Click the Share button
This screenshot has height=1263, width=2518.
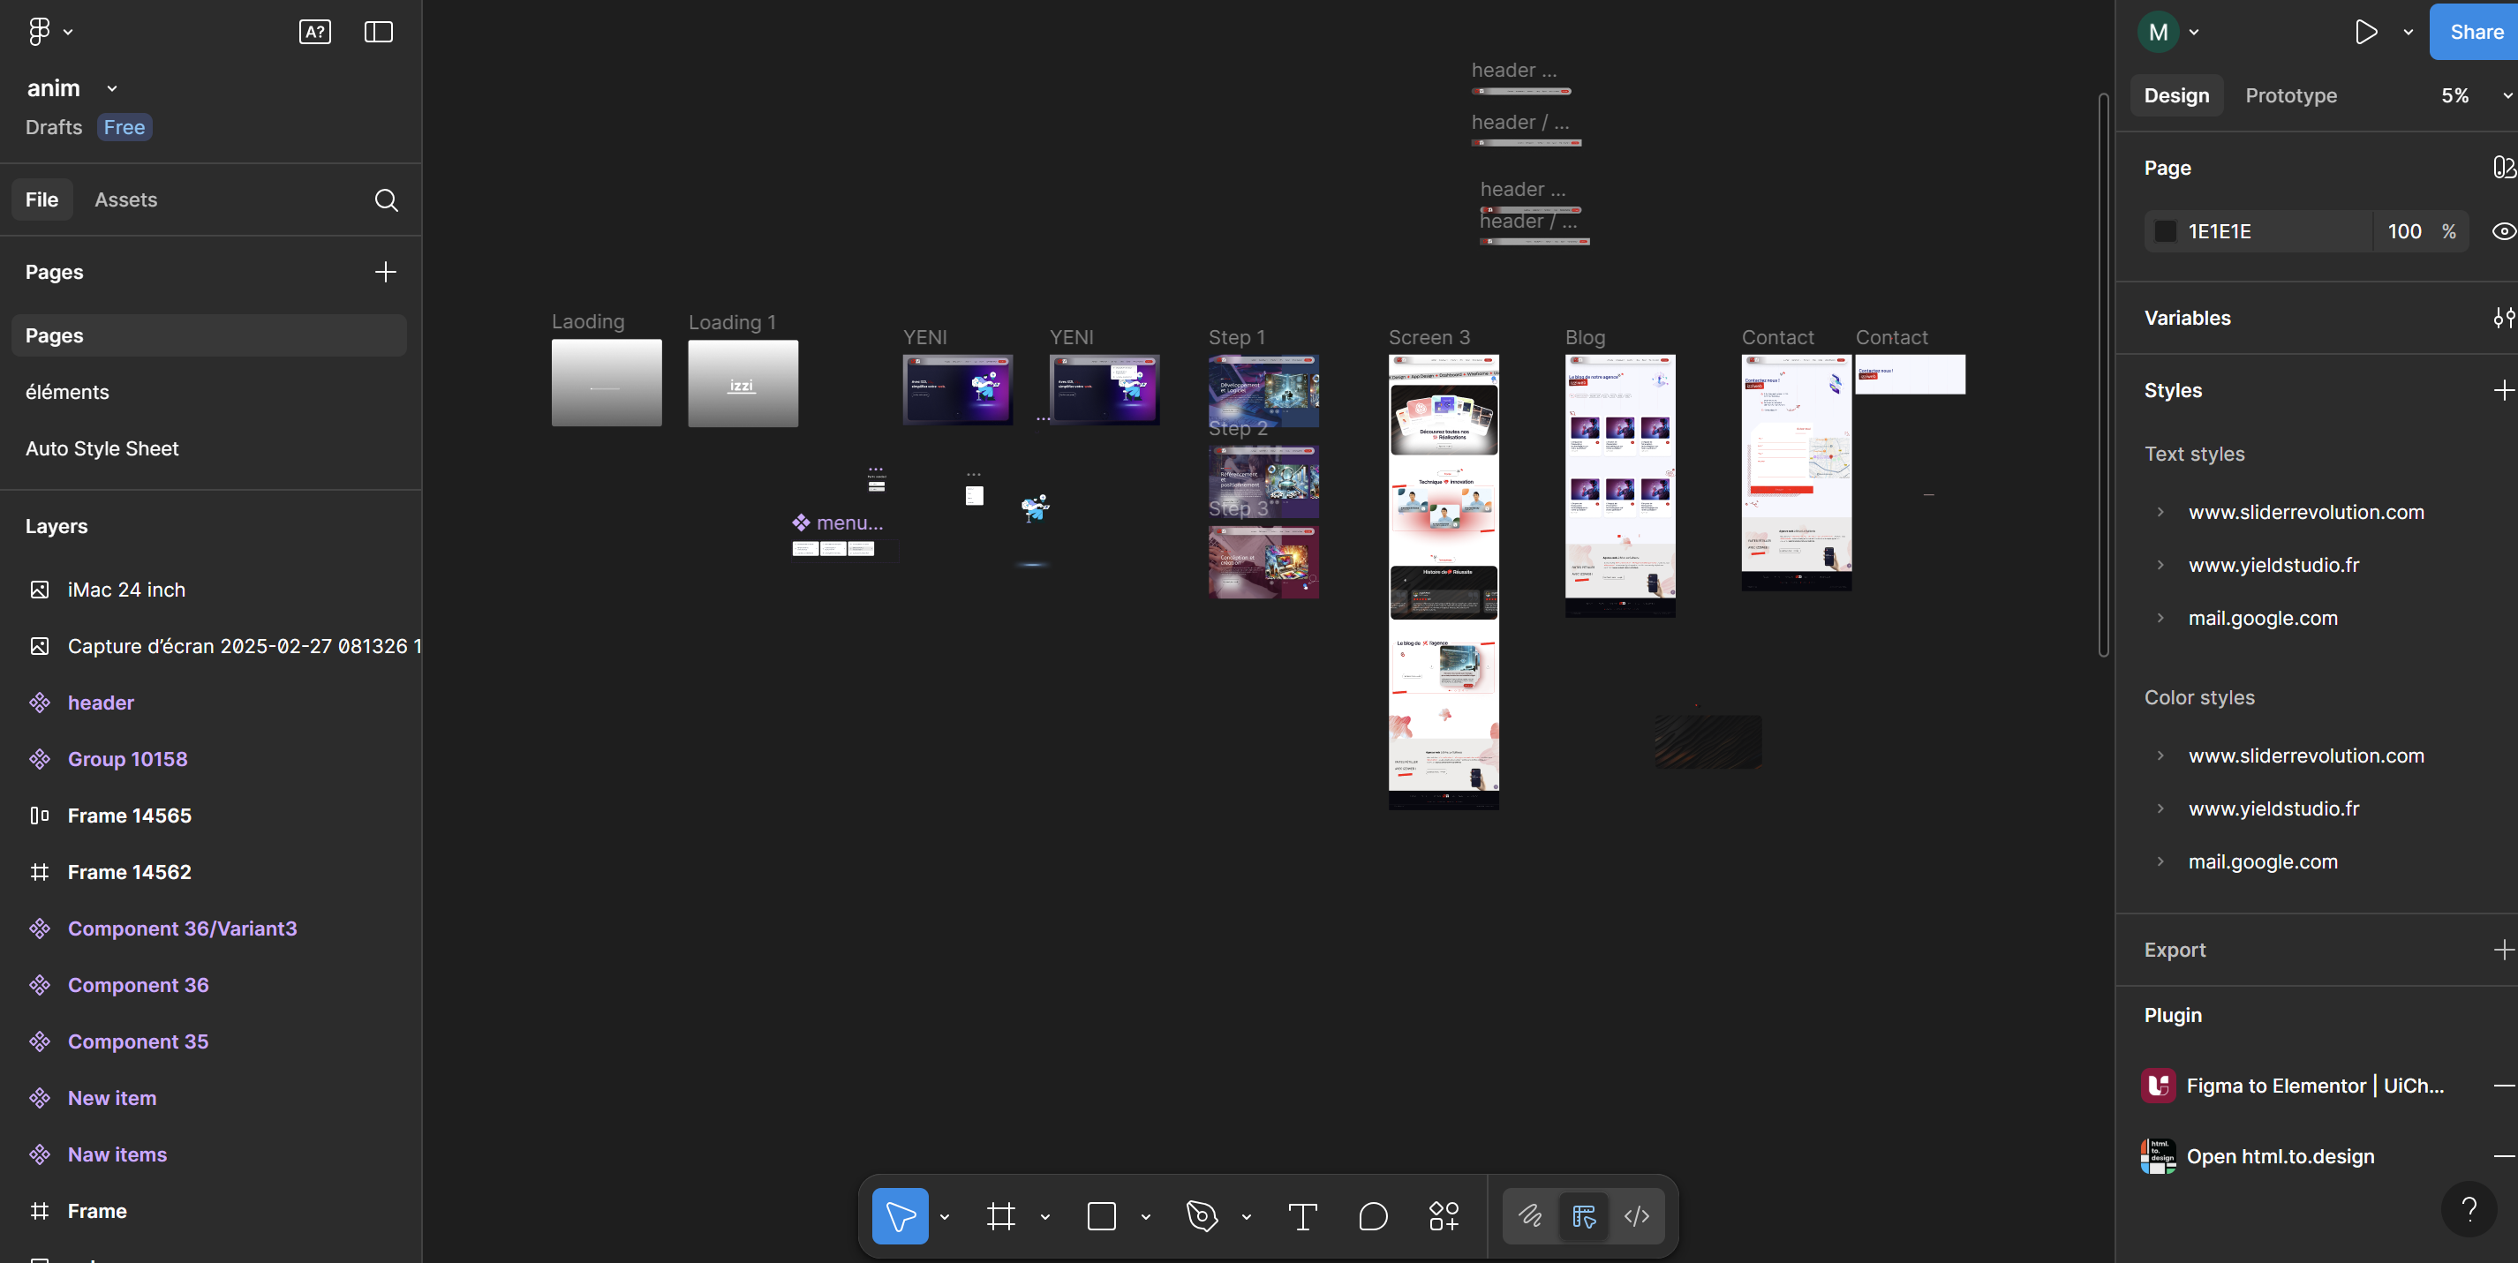coord(2476,33)
